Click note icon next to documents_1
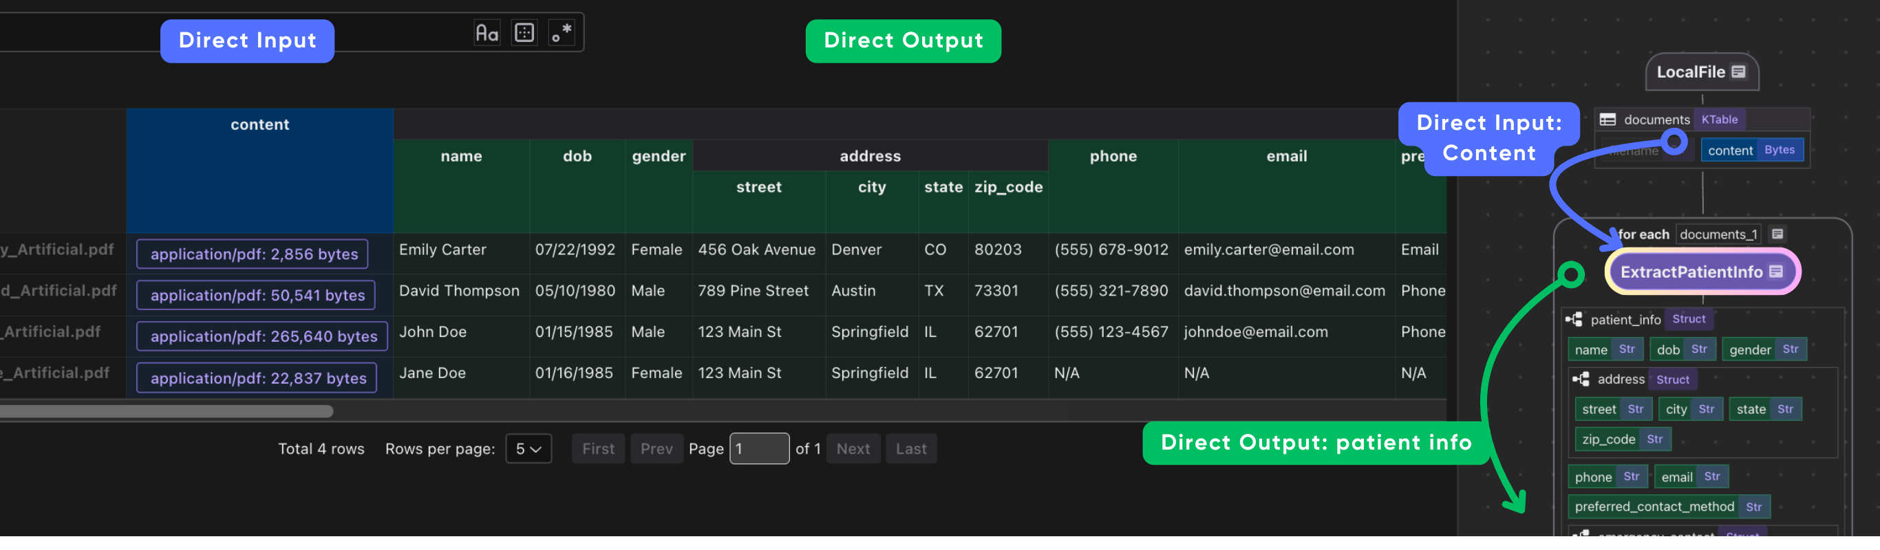This screenshot has height=550, width=1880. [1778, 234]
